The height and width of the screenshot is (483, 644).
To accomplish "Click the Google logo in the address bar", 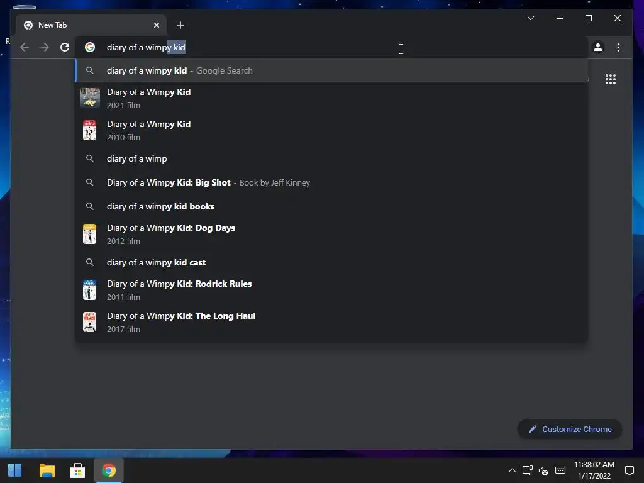I will click(90, 47).
